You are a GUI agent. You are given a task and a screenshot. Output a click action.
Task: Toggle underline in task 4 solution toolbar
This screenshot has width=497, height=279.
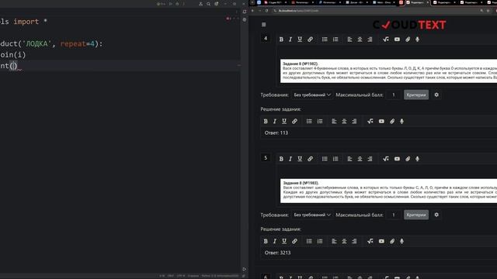pos(284,121)
